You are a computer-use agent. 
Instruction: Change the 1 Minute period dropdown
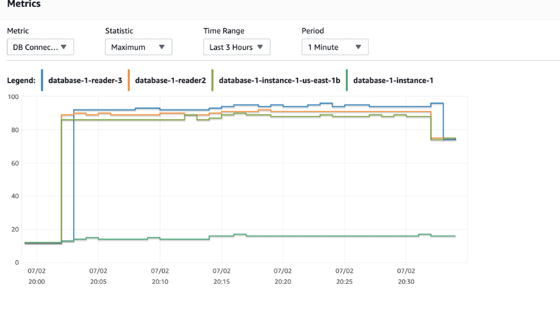click(x=335, y=47)
